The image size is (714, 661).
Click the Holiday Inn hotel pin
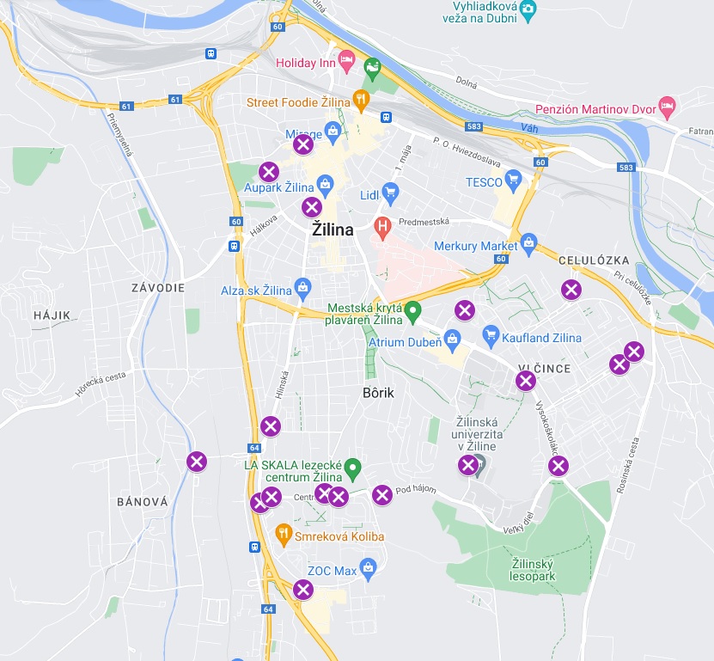346,60
